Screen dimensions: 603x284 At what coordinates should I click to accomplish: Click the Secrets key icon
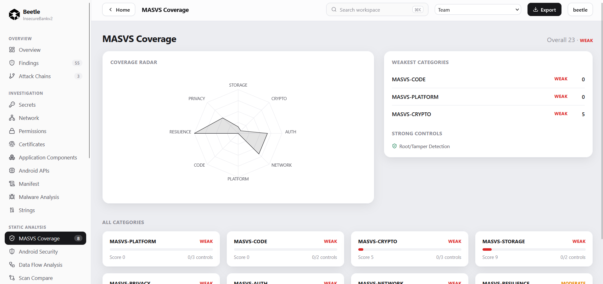pyautogui.click(x=12, y=104)
